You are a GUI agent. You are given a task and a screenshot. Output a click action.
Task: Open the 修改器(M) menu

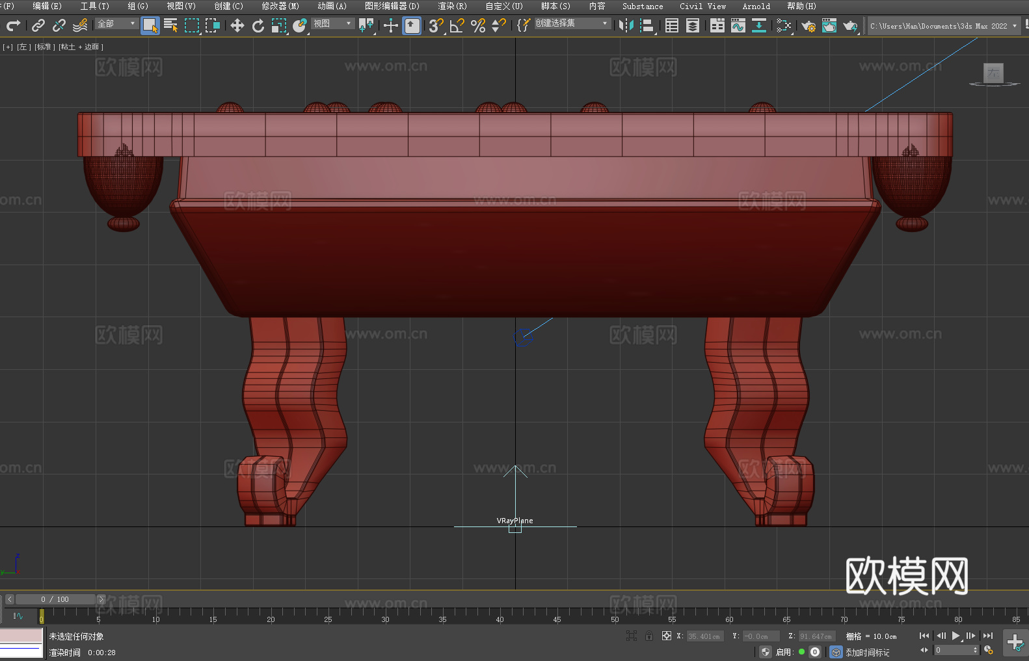point(280,6)
